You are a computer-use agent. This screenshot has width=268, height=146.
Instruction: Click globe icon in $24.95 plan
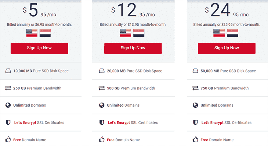pos(195,105)
